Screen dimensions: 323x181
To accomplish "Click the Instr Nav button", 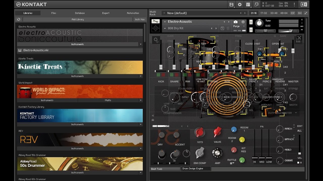I will (140, 19).
